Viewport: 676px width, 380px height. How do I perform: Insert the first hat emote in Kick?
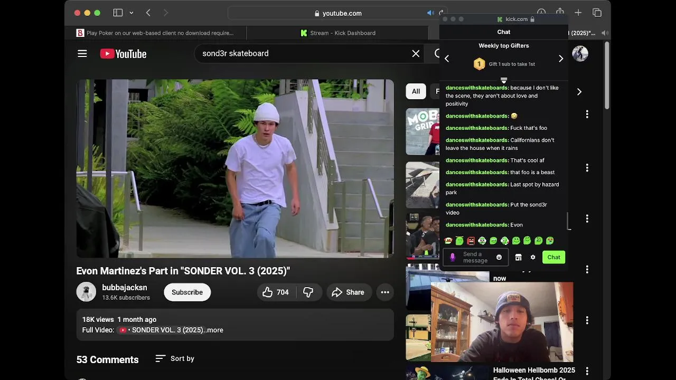point(448,241)
